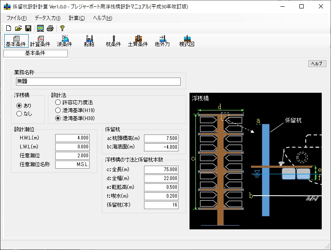Open the 計算(C) menu
This screenshot has width=331, height=250.
coord(77,18)
